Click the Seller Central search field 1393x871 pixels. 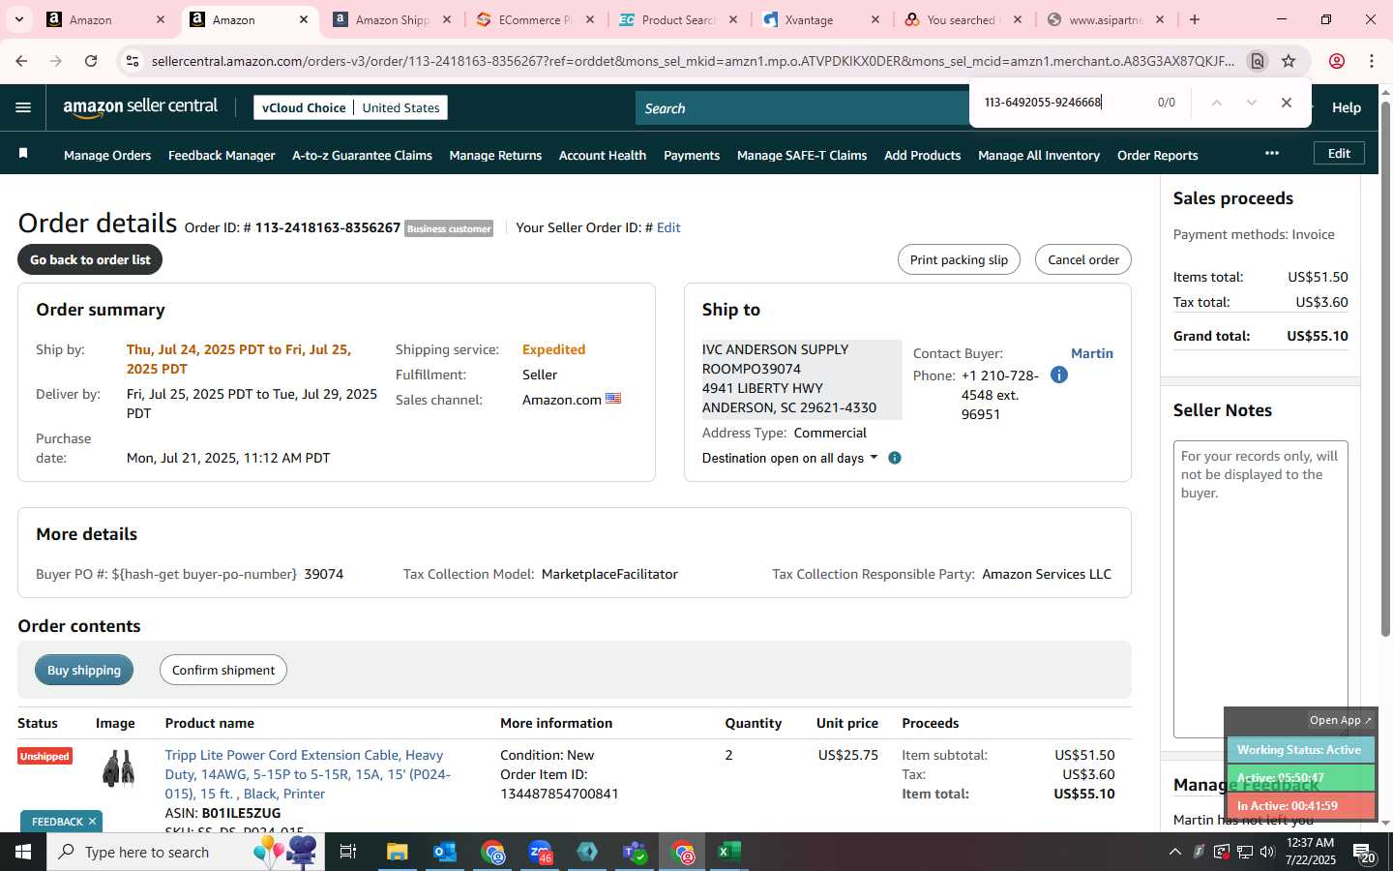coord(803,108)
